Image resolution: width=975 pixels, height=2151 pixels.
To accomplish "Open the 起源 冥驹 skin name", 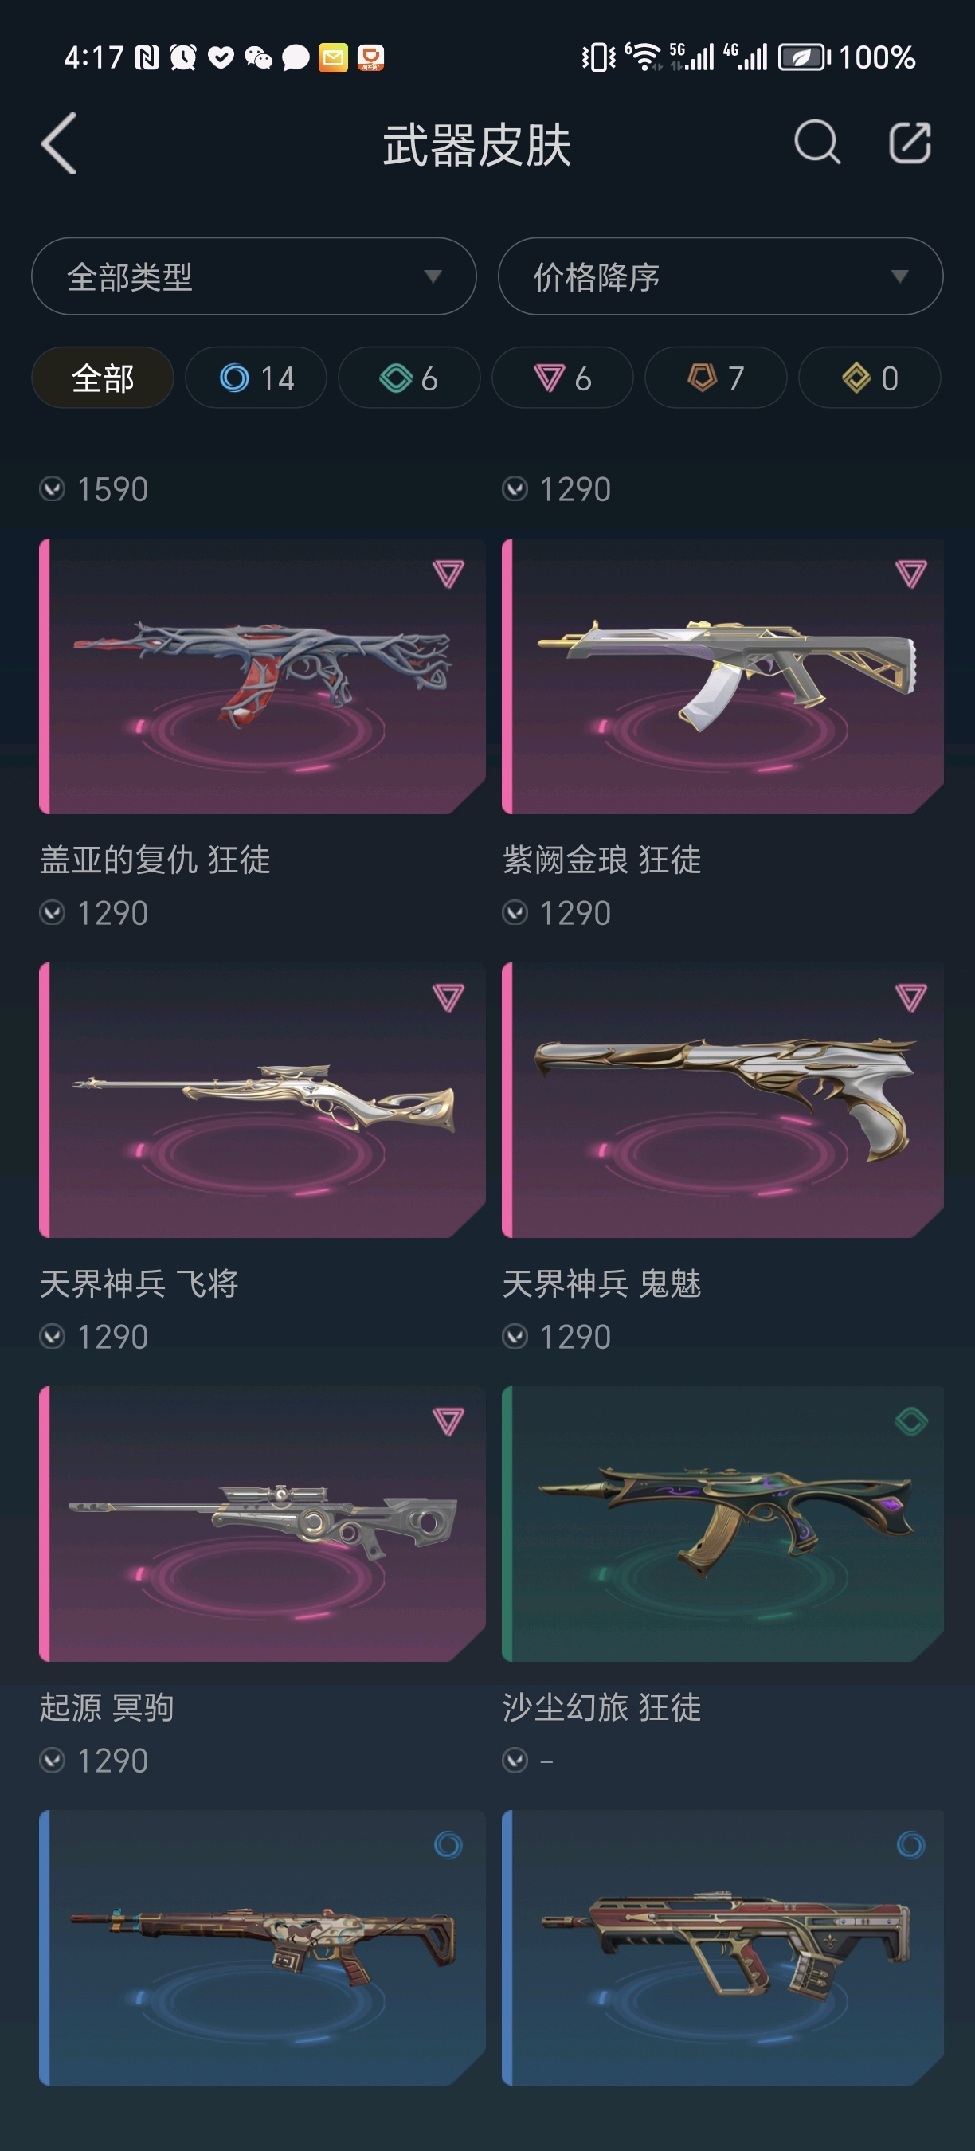I will (x=107, y=1706).
